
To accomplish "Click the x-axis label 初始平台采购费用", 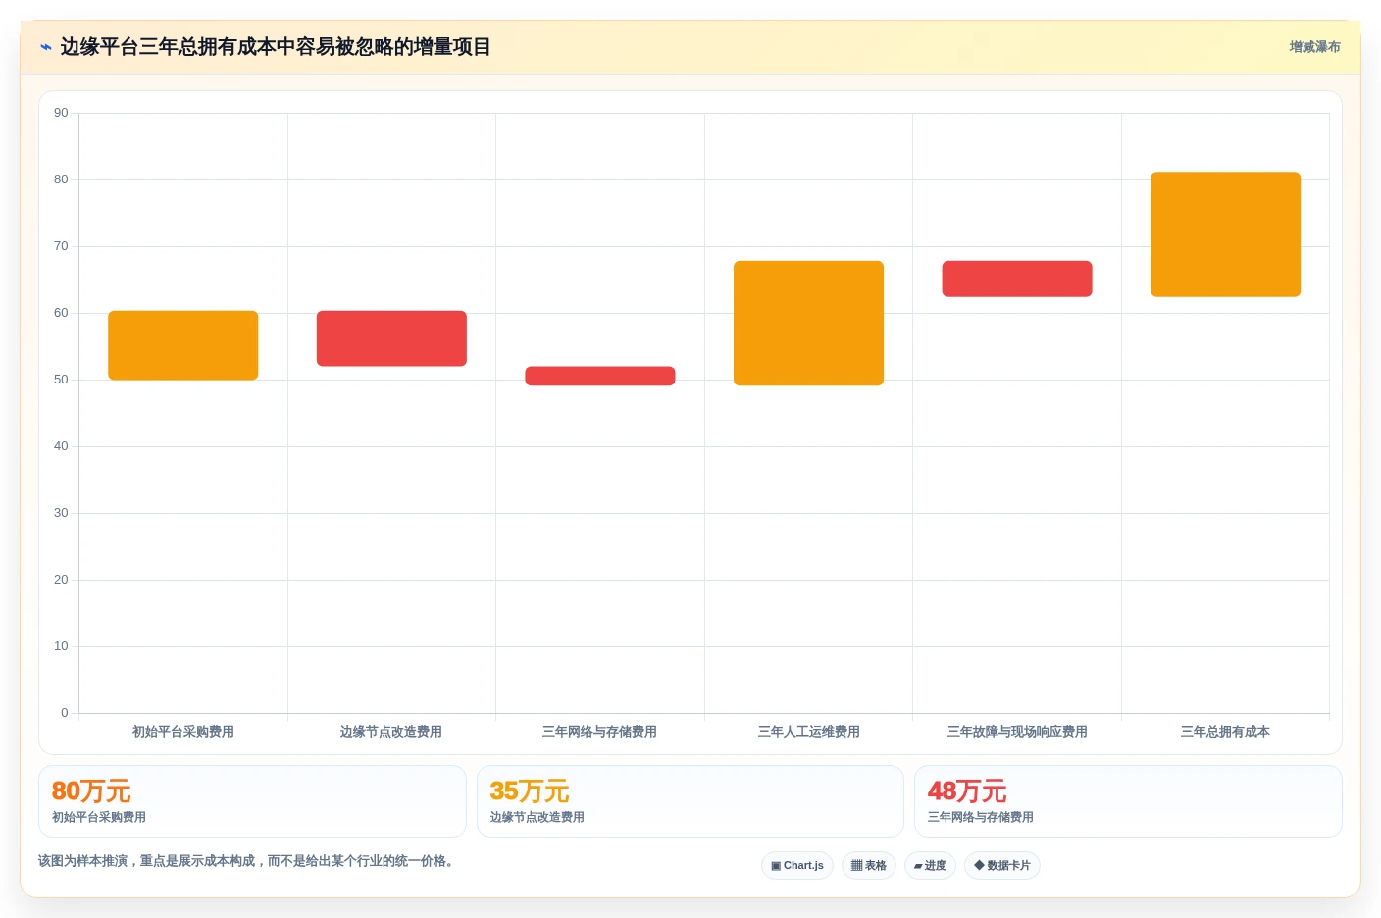I will 183,732.
